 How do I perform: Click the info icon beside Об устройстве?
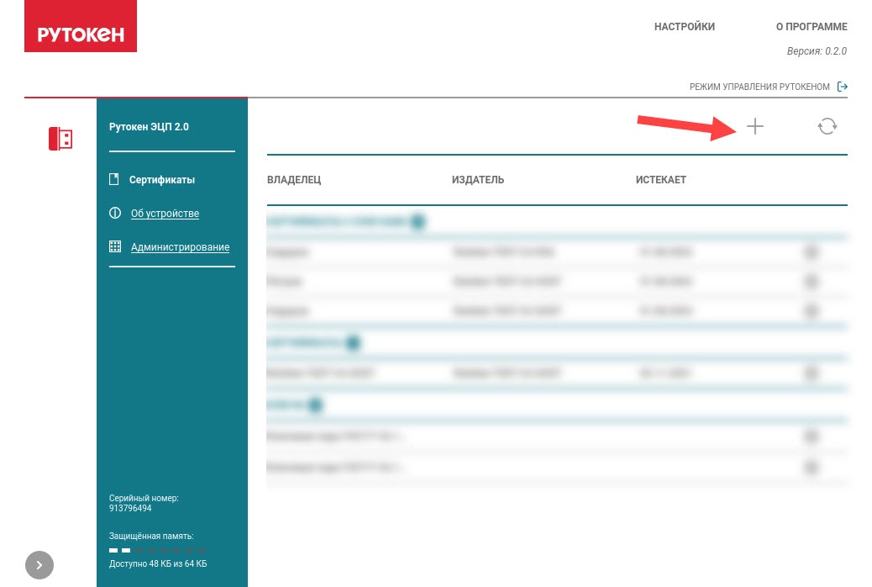[x=115, y=213]
